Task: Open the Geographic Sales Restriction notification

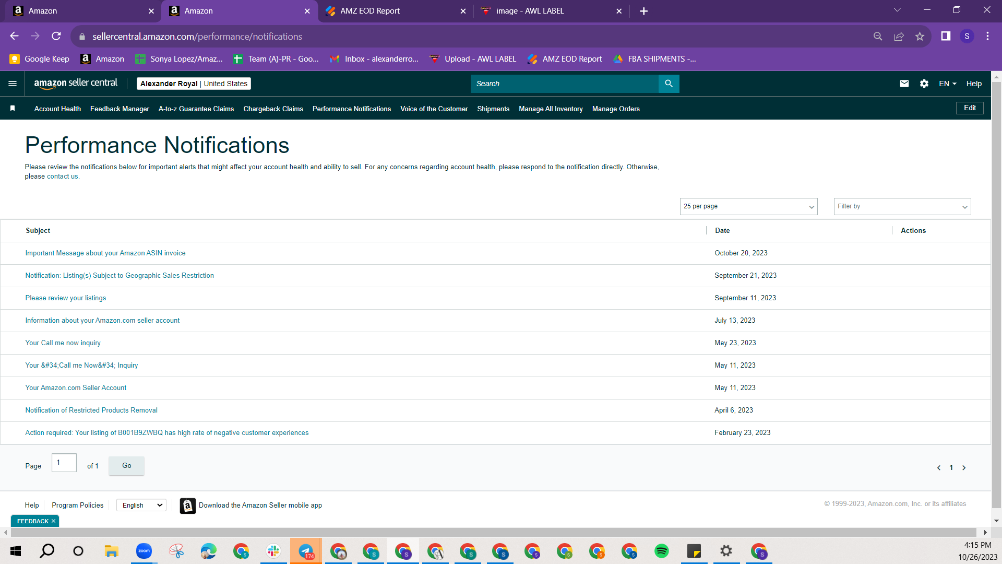Action: (x=120, y=275)
